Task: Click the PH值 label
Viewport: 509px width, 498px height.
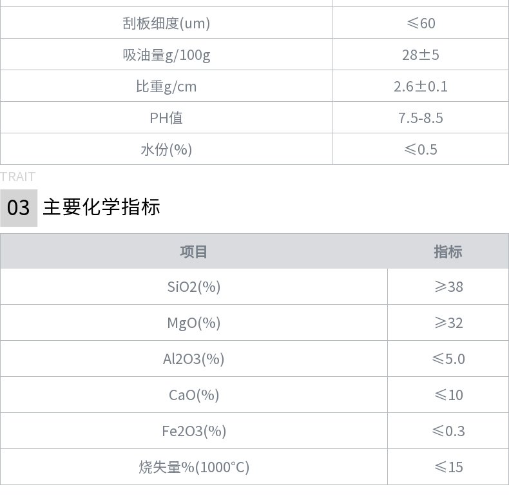Action: click(x=166, y=118)
